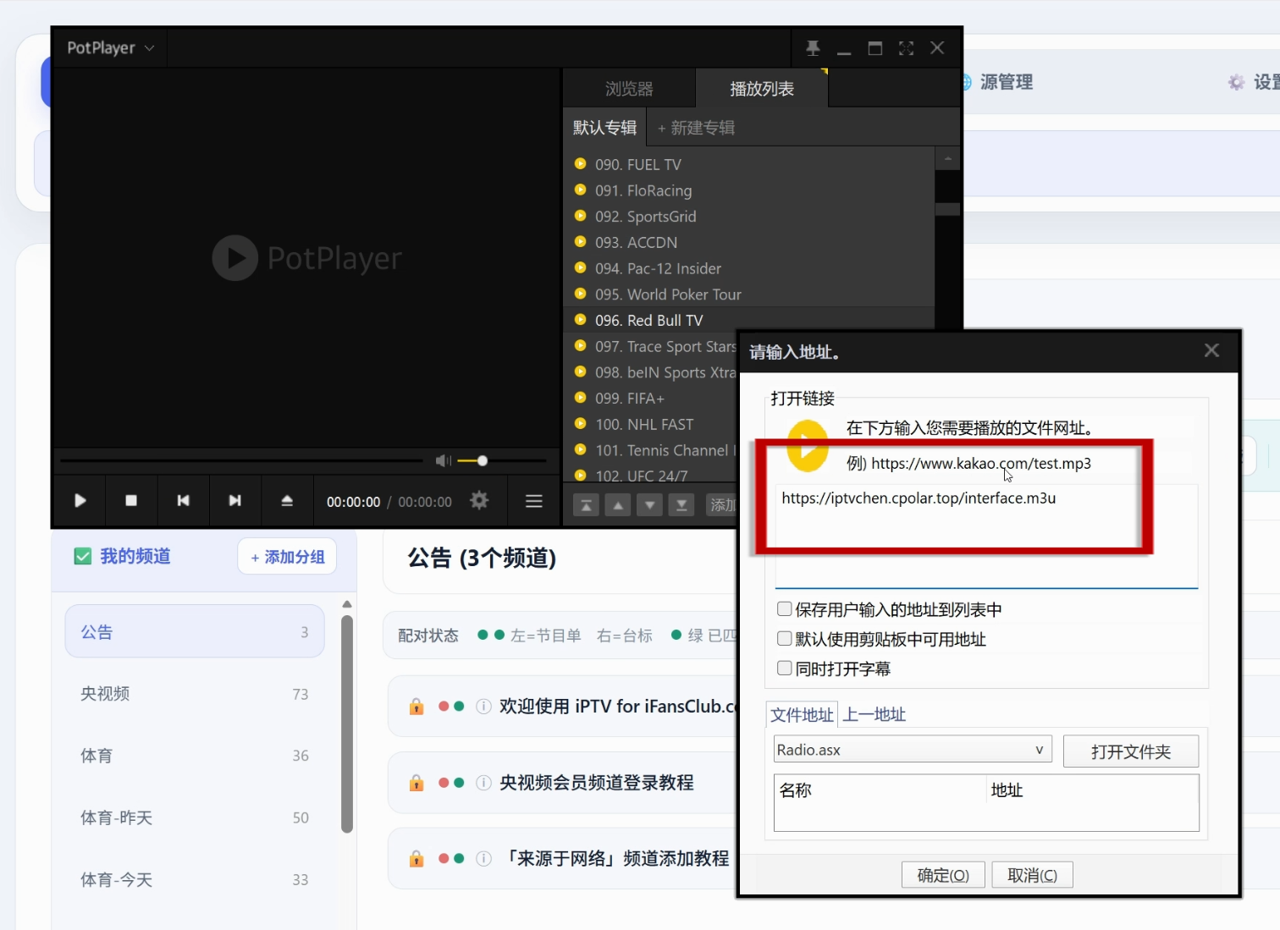Switch to the 浏览器 tab
The height and width of the screenshot is (930, 1280).
629,89
